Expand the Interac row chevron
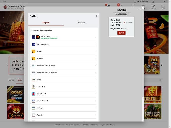This screenshot has height=128, width=171. click(95, 51)
